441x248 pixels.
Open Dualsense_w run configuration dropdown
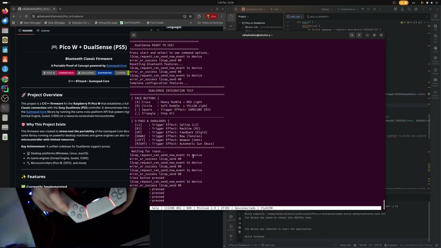(x=348, y=9)
